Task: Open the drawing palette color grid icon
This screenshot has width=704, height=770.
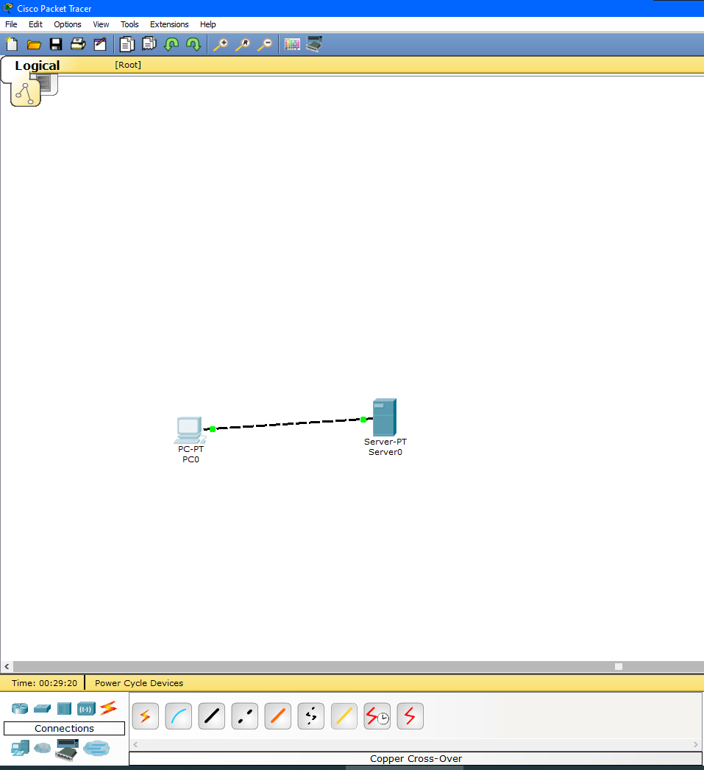Action: [x=292, y=45]
